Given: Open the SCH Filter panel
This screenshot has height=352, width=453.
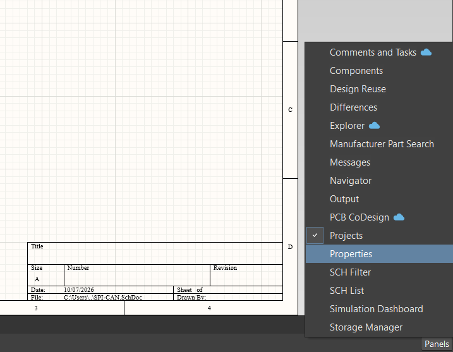Looking at the screenshot, I should click(x=379, y=272).
